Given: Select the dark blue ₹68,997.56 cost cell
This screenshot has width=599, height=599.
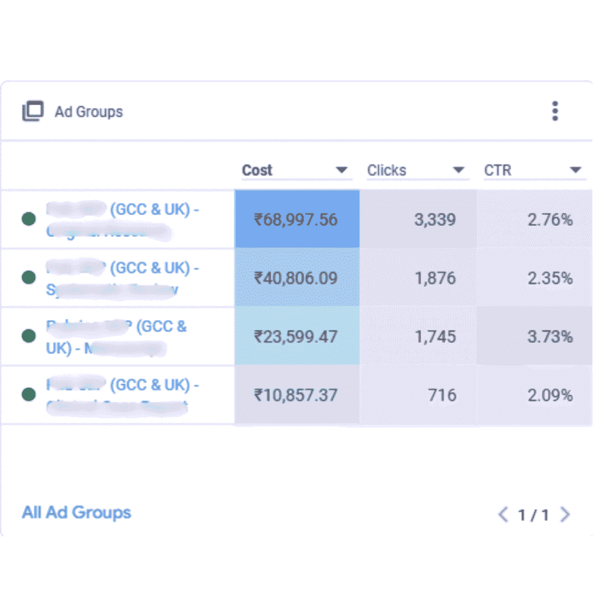Looking at the screenshot, I should [297, 219].
